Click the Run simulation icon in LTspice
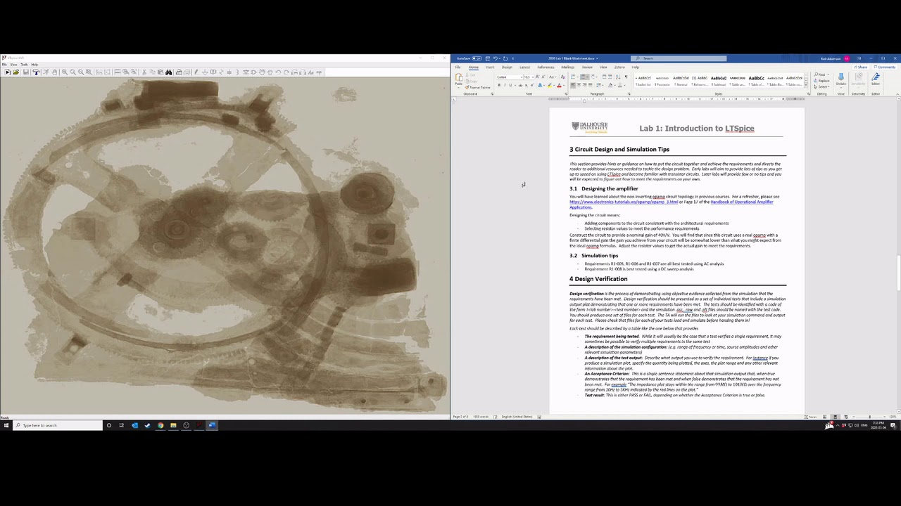The width and height of the screenshot is (901, 506). [x=45, y=72]
